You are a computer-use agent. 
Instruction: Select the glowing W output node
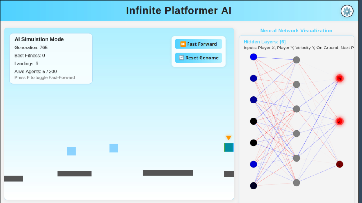[339, 78]
